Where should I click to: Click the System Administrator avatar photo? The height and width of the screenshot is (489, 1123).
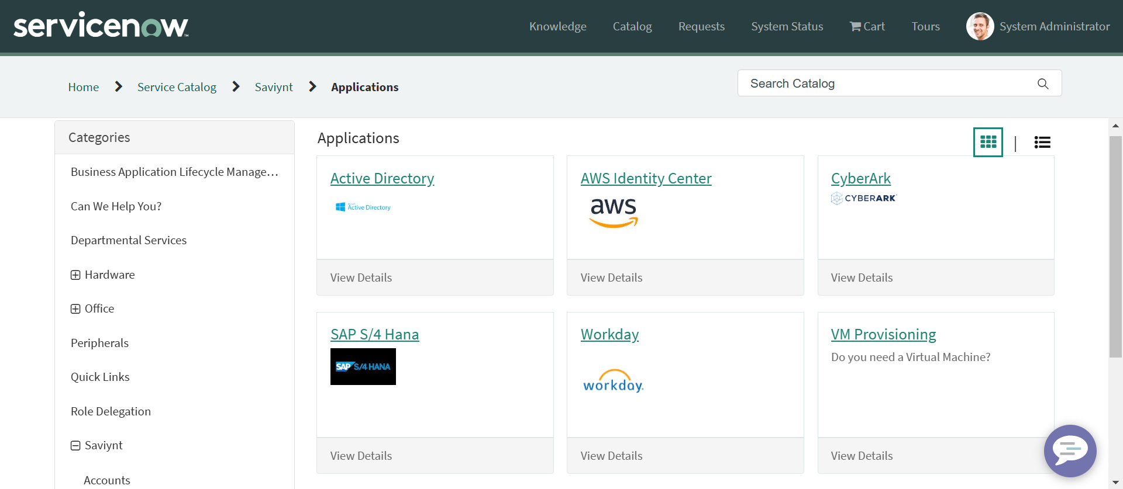coord(980,26)
